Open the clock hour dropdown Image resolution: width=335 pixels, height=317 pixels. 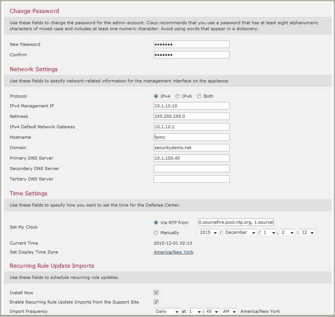point(287,232)
